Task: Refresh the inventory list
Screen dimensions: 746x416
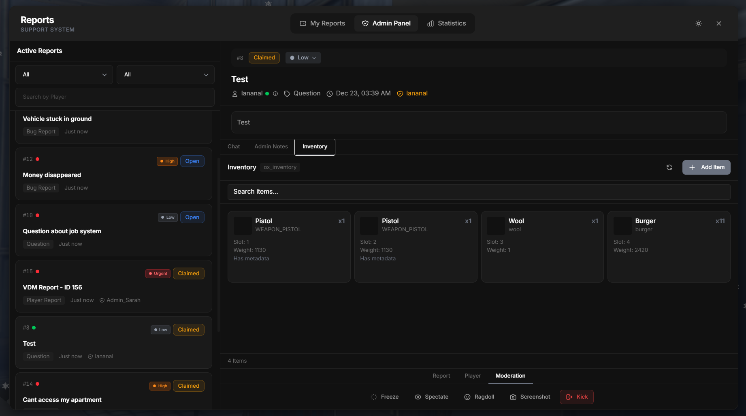Action: point(669,167)
